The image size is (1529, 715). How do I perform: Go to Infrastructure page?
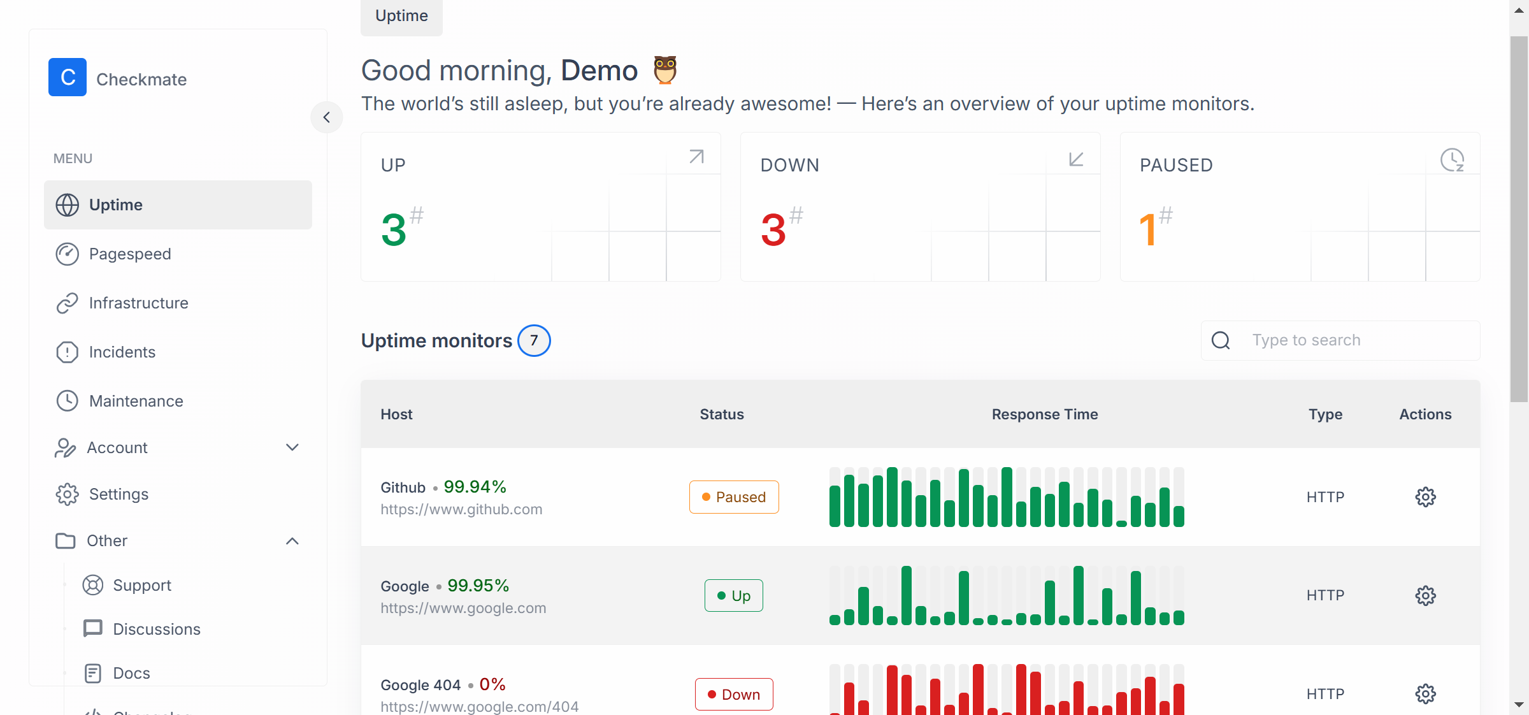pos(178,303)
